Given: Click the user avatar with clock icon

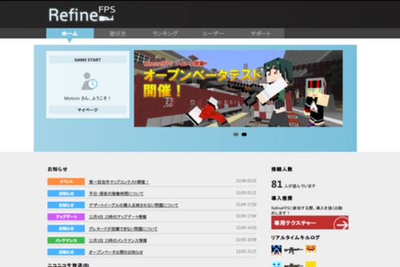Looking at the screenshot, I should tap(89, 81).
